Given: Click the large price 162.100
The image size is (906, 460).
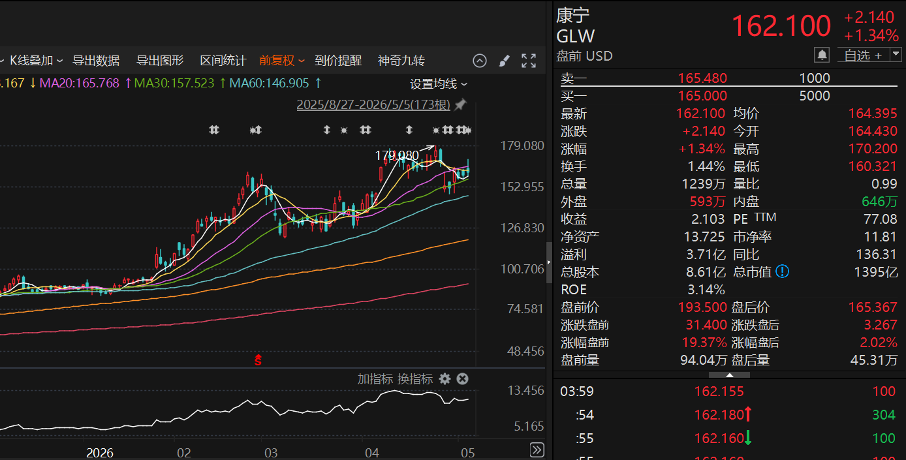Looking at the screenshot, I should pyautogui.click(x=781, y=26).
